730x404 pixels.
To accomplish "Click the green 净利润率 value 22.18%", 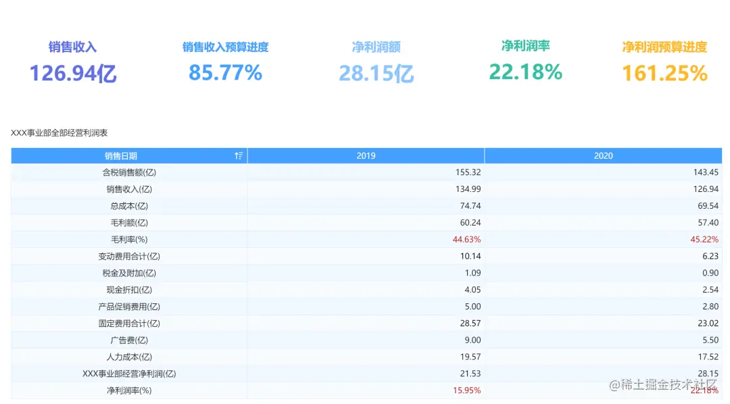I will 526,70.
